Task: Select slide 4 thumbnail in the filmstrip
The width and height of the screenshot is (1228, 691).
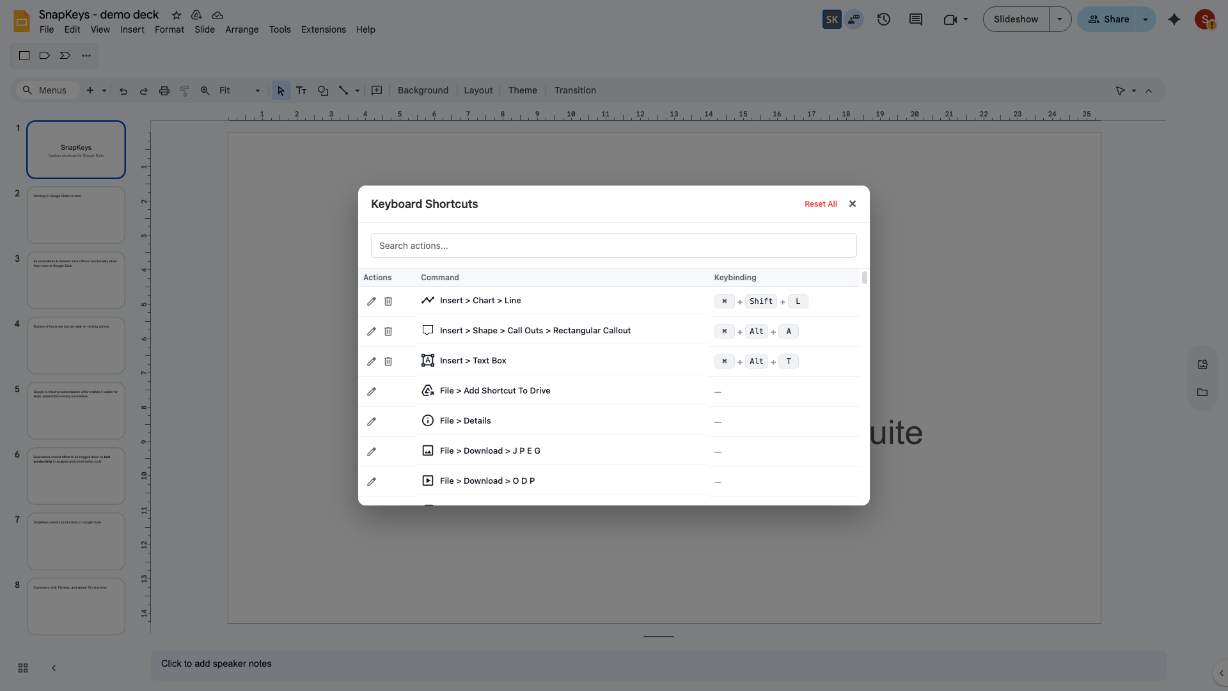Action: [x=75, y=345]
